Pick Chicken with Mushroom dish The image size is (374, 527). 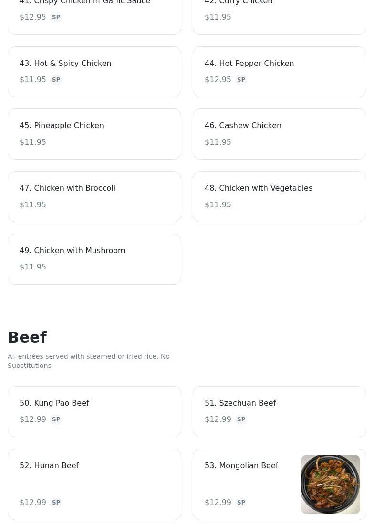click(x=94, y=259)
